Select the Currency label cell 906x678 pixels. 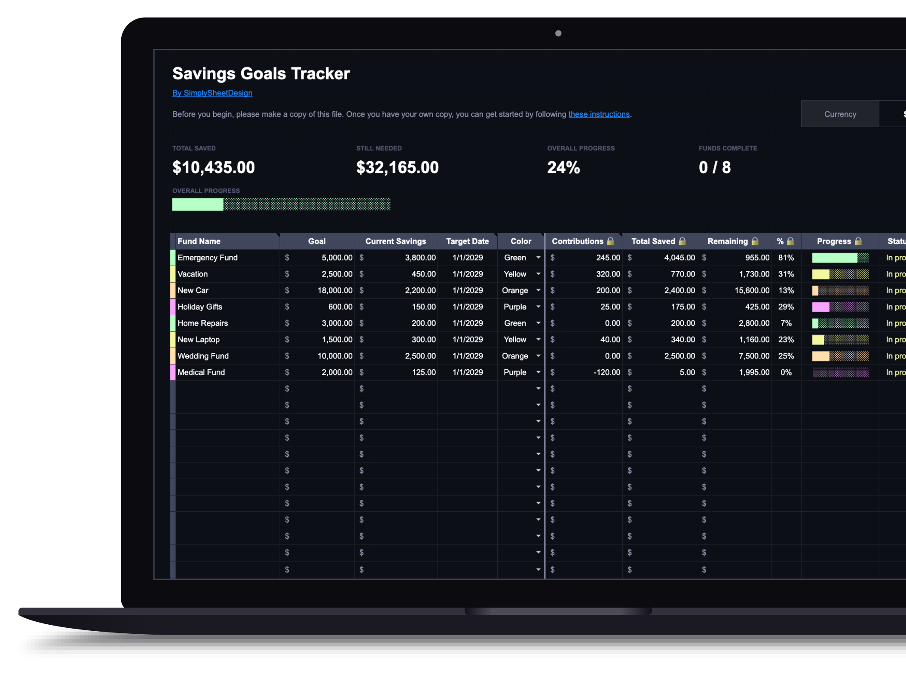coord(840,114)
